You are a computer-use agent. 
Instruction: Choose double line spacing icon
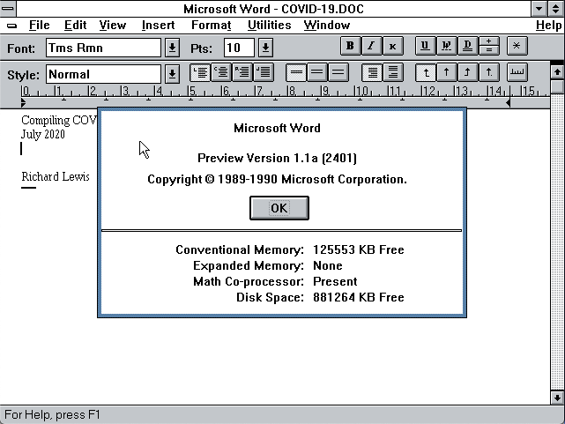pos(338,73)
